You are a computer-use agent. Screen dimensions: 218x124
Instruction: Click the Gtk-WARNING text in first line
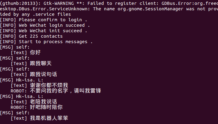pyautogui.click(x=59, y=3)
